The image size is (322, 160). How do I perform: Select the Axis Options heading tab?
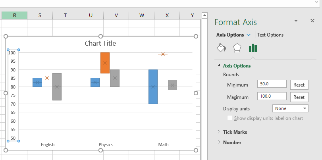[230, 35]
